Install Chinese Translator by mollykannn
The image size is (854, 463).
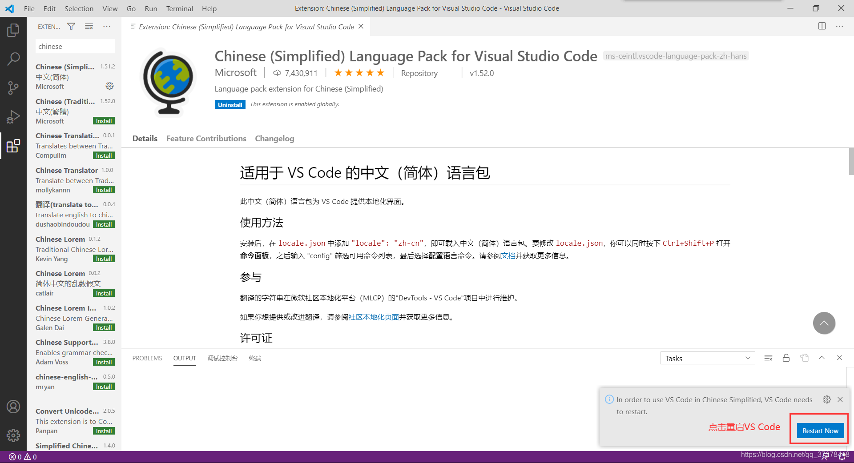click(x=104, y=190)
